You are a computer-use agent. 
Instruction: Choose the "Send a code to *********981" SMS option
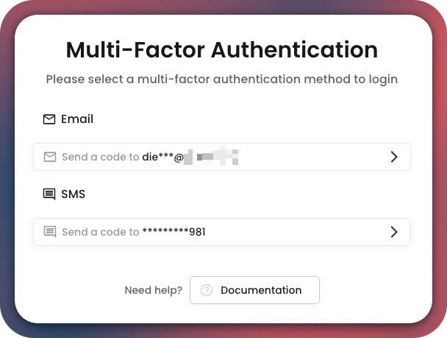click(x=221, y=232)
